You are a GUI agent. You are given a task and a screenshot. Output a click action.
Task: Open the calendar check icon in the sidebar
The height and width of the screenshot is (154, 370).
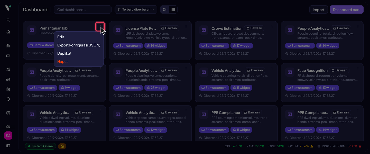[8, 89]
